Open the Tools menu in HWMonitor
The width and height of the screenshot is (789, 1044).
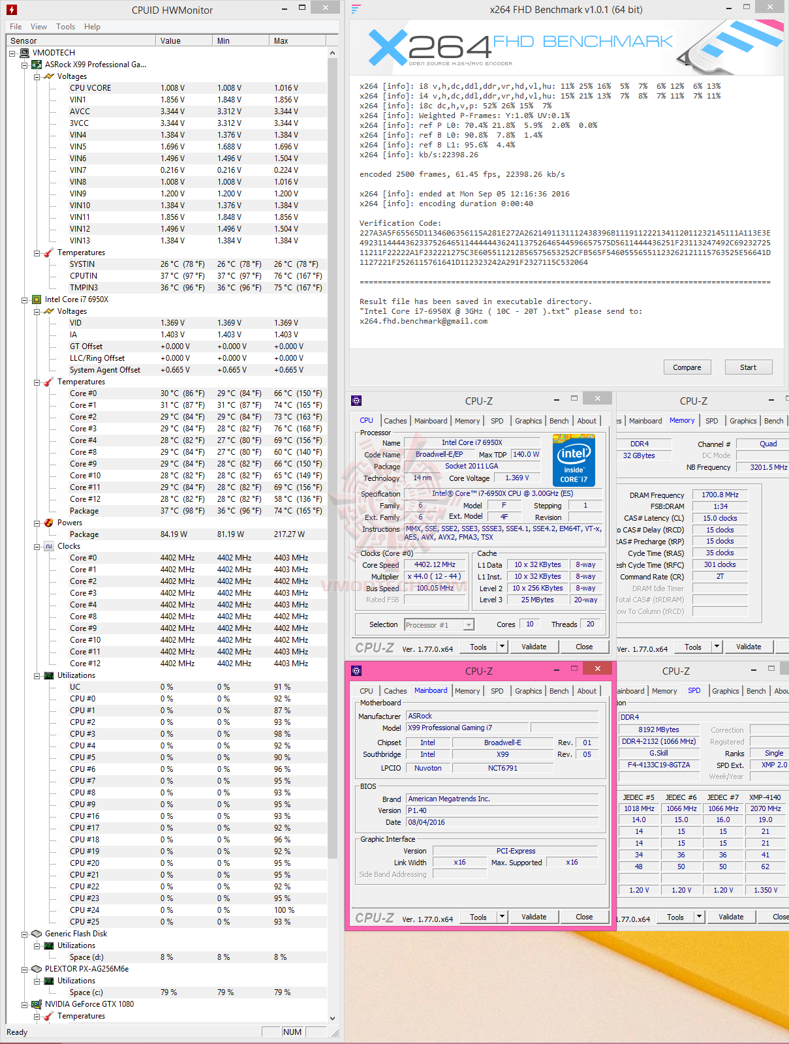point(65,27)
